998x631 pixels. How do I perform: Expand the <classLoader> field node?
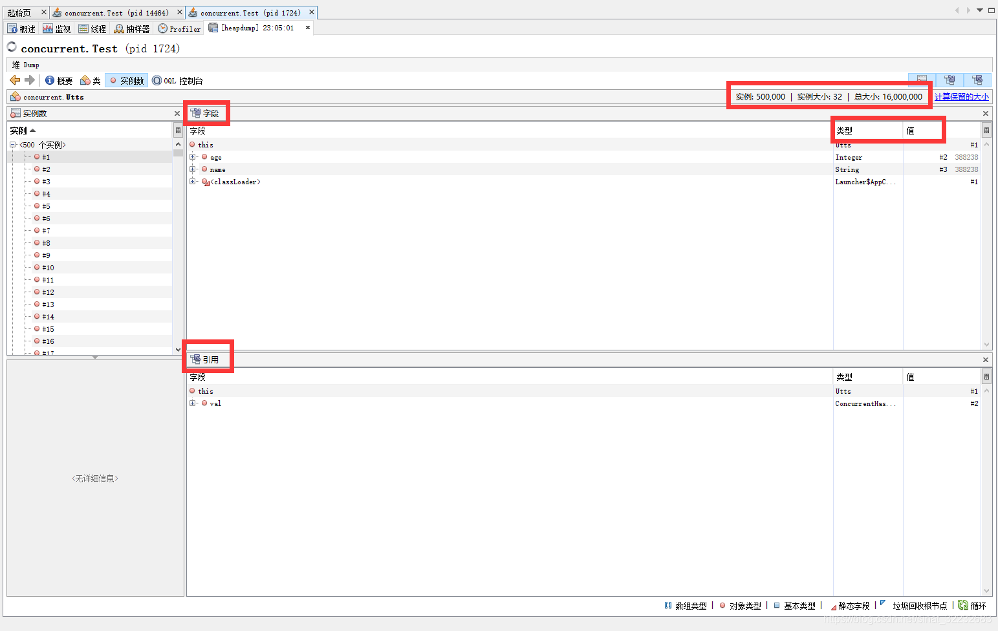(x=192, y=182)
